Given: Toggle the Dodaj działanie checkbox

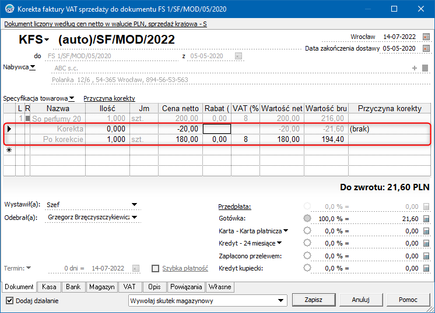Looking at the screenshot, I should (9, 301).
